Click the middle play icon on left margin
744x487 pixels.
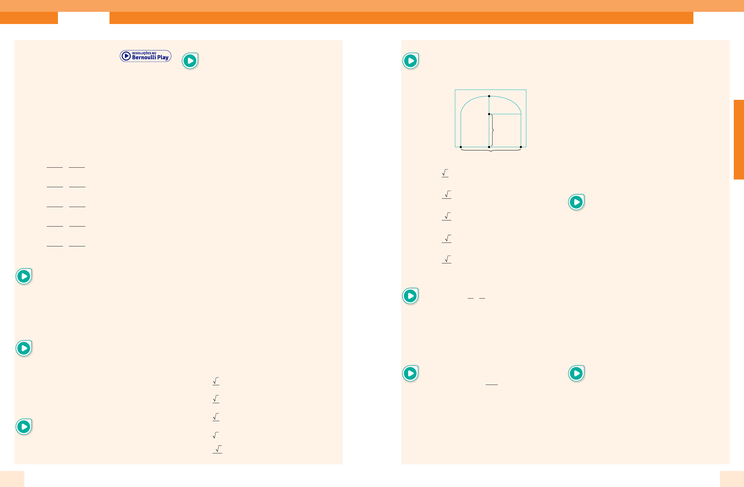tap(24, 348)
